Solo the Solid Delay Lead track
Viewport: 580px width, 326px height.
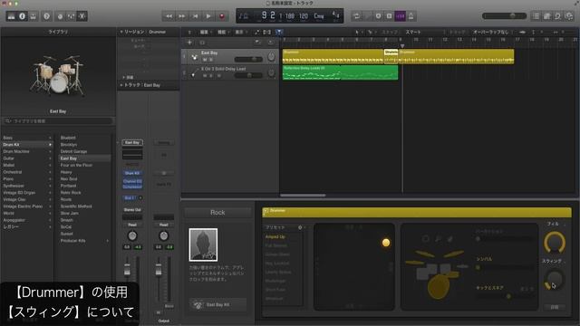211,76
